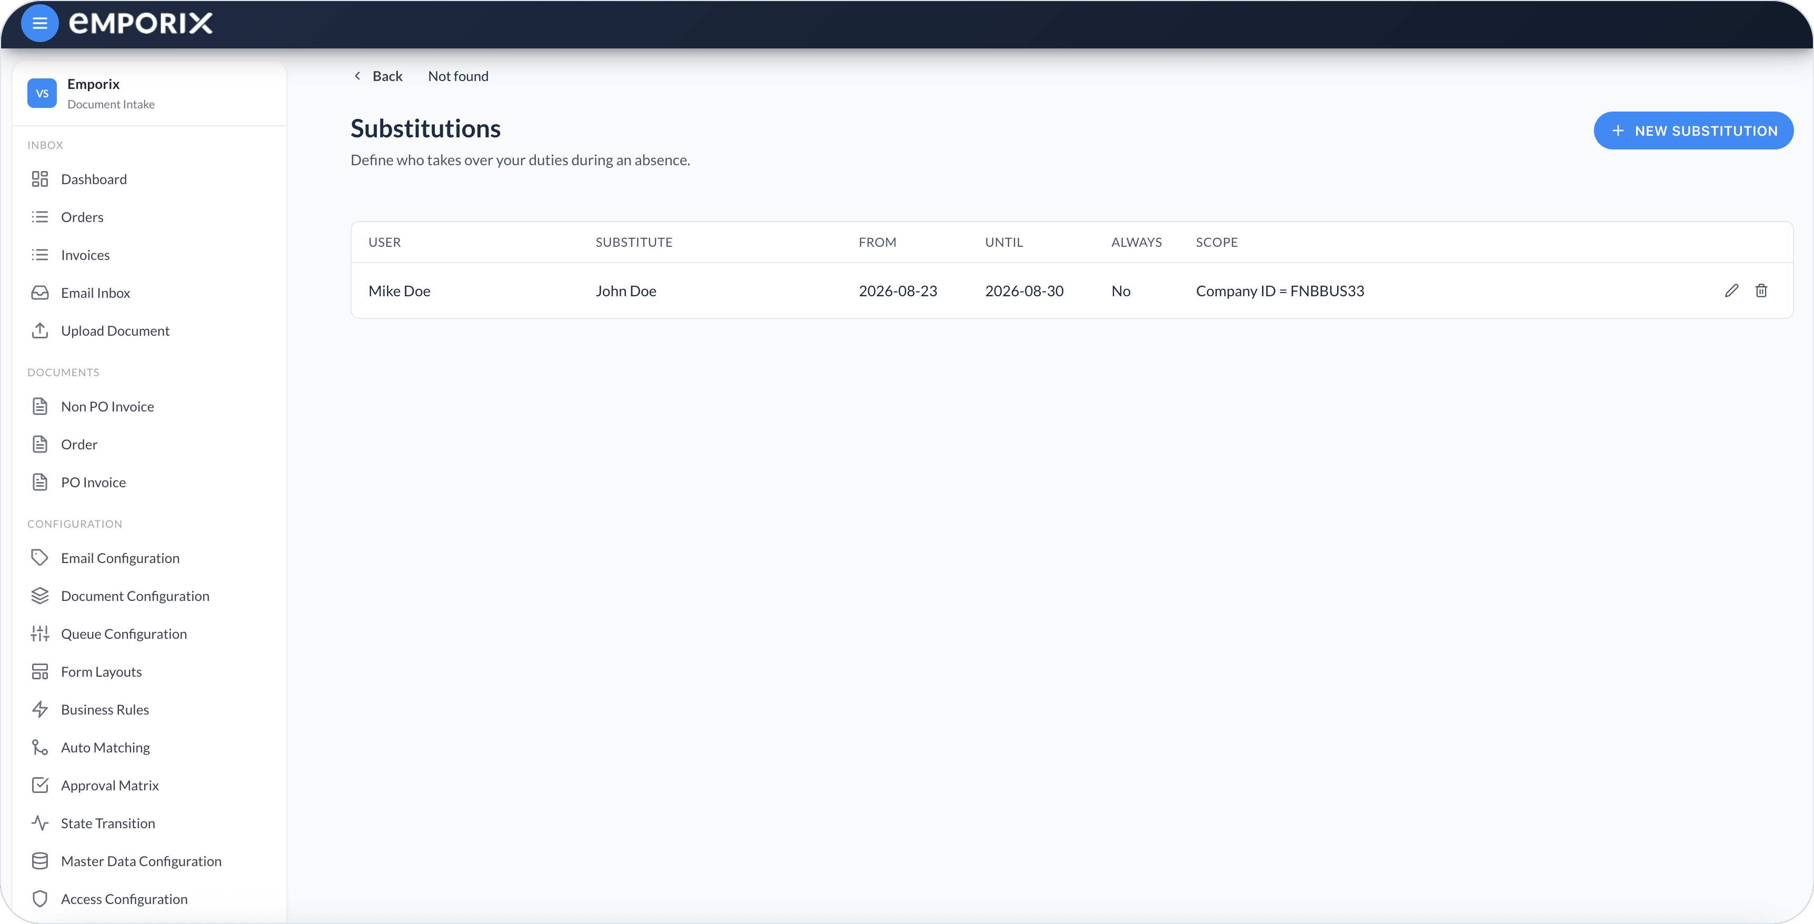
Task: Click the Emporix logo
Action: [x=141, y=23]
